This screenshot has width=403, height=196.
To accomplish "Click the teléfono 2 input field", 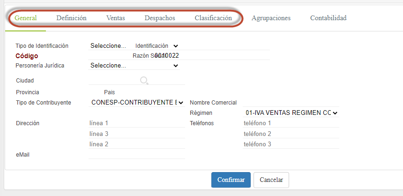I will tap(291, 134).
